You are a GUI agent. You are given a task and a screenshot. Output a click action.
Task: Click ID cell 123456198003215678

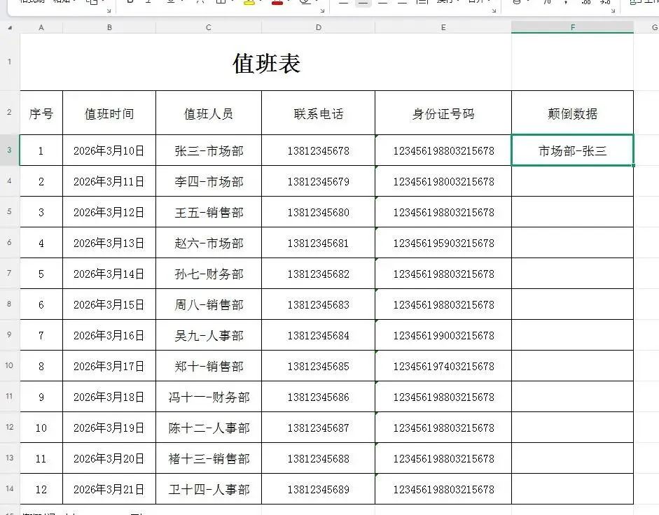coord(443,181)
